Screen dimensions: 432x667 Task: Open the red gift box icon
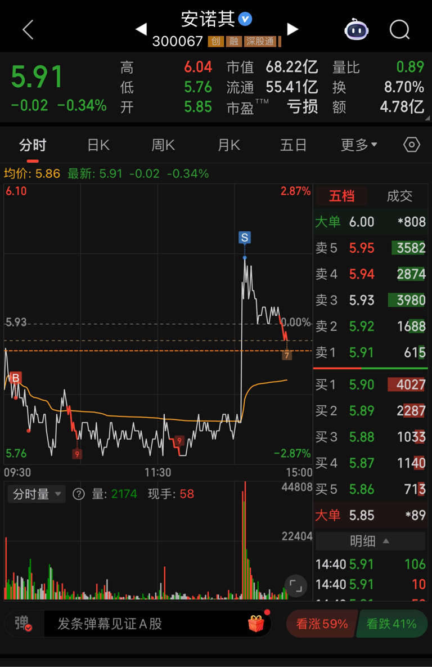coord(256,624)
